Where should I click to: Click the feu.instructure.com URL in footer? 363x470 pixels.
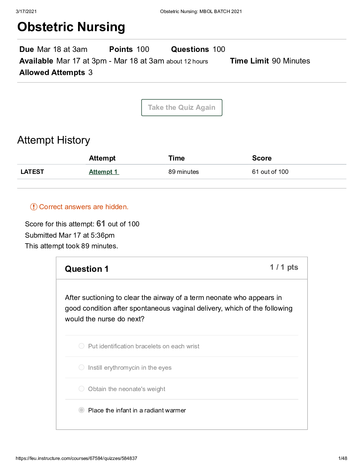coord(77,458)
